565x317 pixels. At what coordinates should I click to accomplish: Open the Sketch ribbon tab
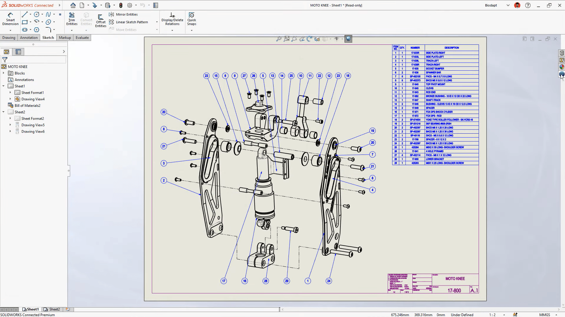tap(48, 38)
